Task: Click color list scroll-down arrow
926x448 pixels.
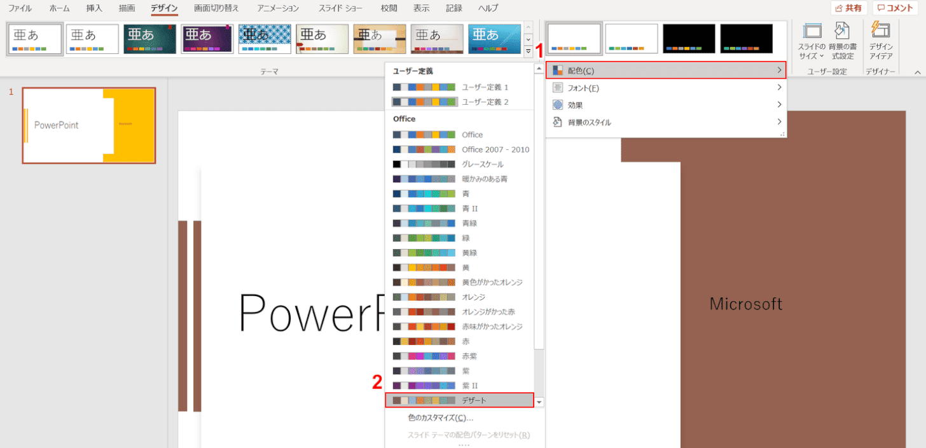Action: click(539, 402)
